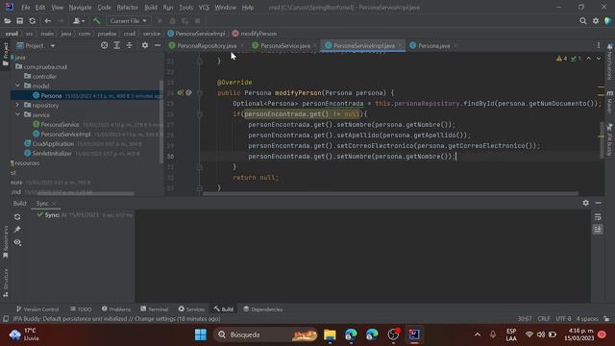Click the Build panel settings gear
This screenshot has height=346, width=615.
pos(585,203)
